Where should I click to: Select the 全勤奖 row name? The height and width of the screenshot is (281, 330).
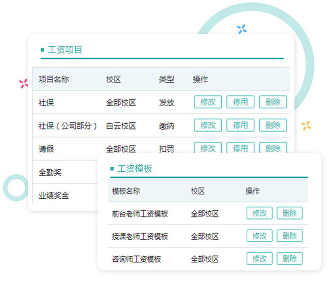tap(50, 173)
